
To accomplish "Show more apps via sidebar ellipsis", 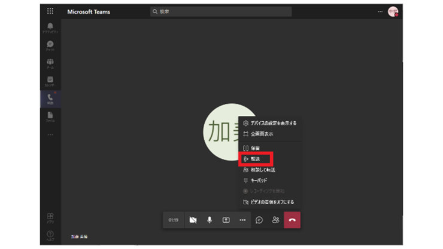I will [x=50, y=134].
